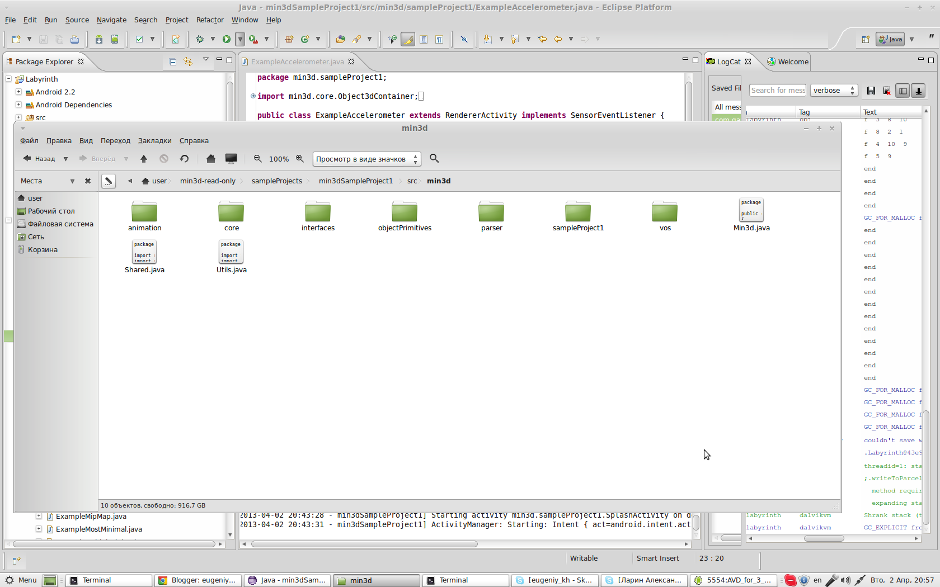Click the search magnifier in file manager toolbar
This screenshot has height=587, width=940.
[434, 159]
